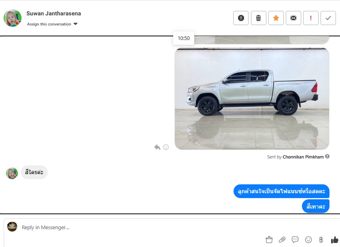Request payment with baht icon
The height and width of the screenshot is (247, 340).
point(321,240)
